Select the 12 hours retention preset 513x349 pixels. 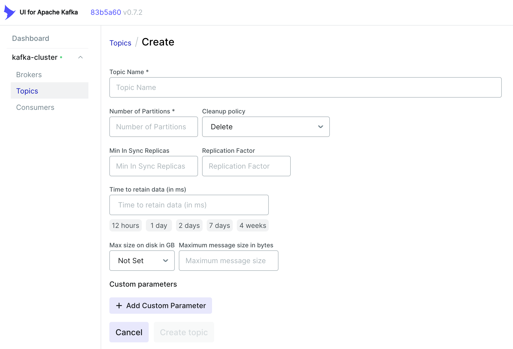[x=125, y=225]
